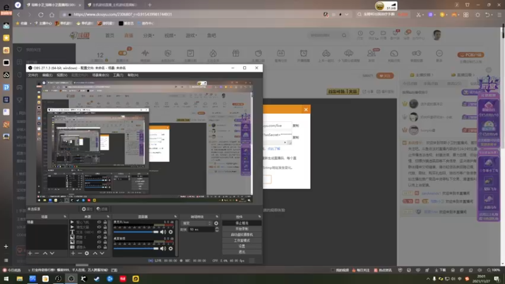The image size is (505, 284).
Task: Open OBS 视图(V) menu
Action: tap(62, 75)
